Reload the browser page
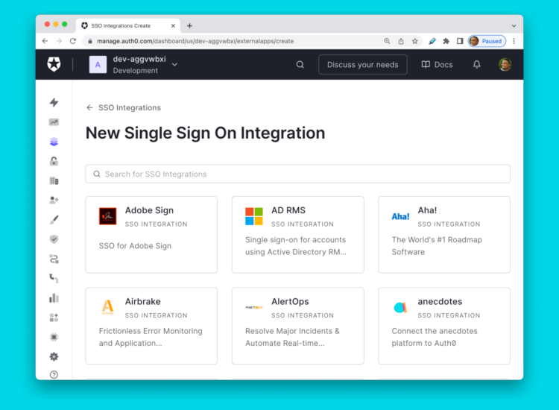The height and width of the screenshot is (410, 559). [x=73, y=41]
